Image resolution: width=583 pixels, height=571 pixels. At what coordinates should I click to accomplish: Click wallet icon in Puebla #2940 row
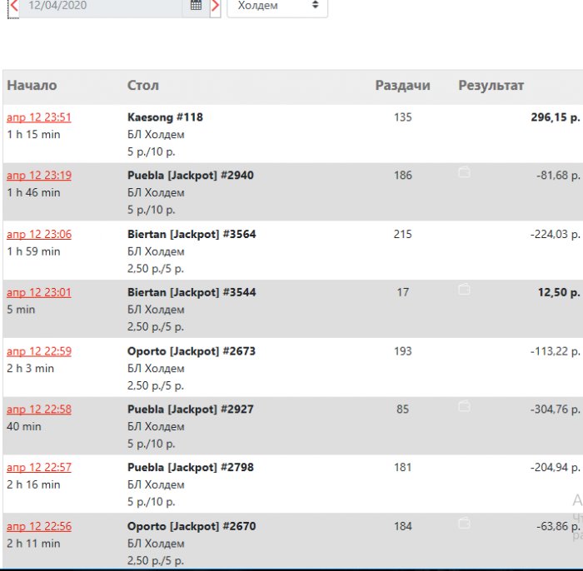(464, 172)
